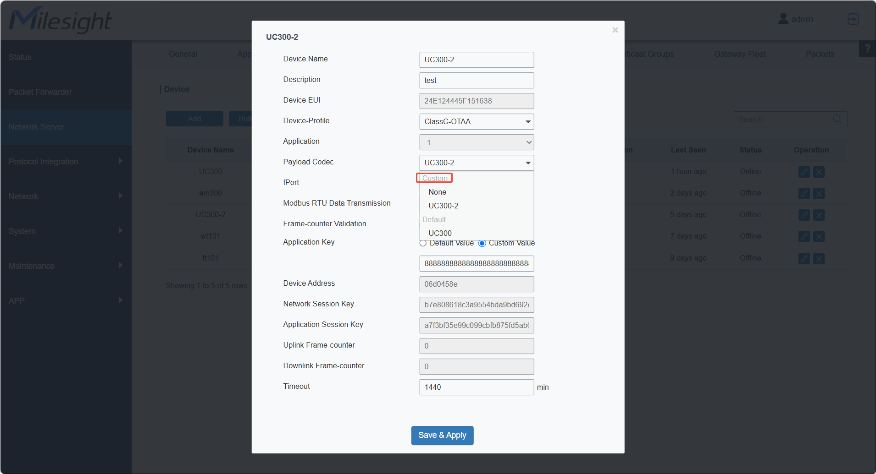Screen dimensions: 876x474
Task: Choose None in Payload Codec list
Action: coord(437,192)
